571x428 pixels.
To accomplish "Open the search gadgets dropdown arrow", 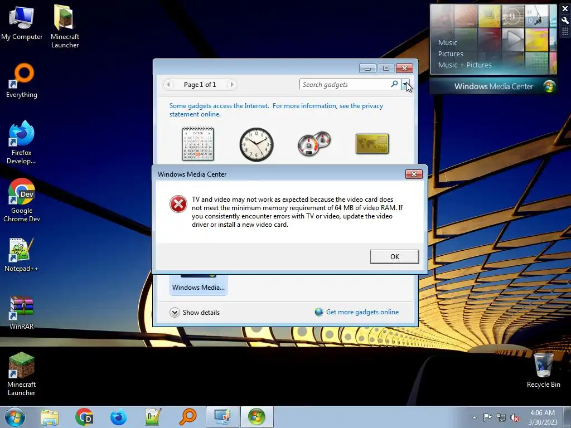I will pos(405,85).
